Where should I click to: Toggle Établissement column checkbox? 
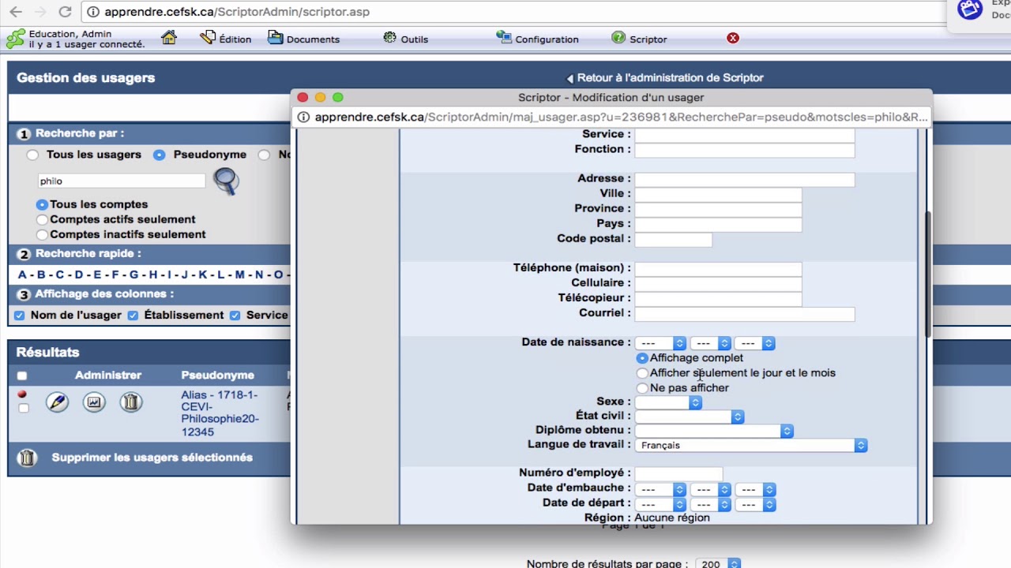click(x=133, y=316)
